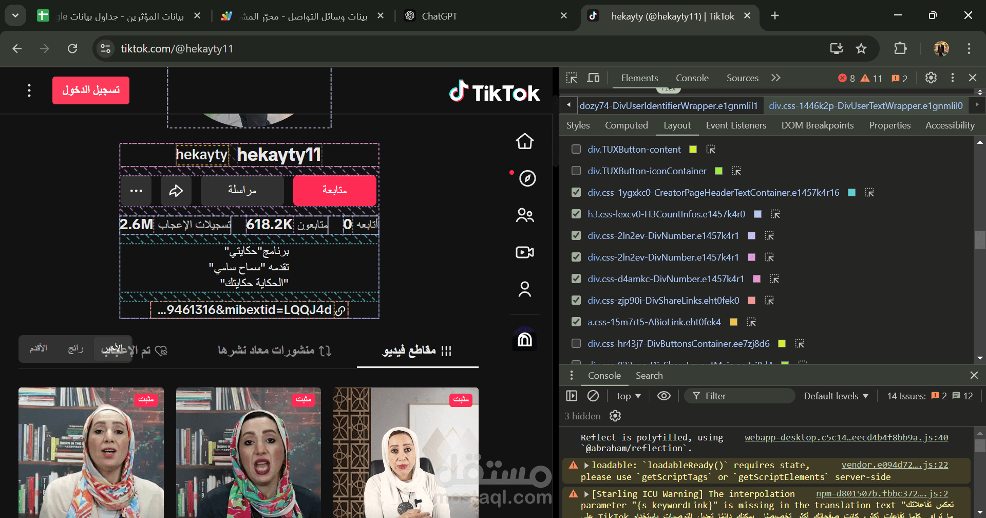Image resolution: width=986 pixels, height=518 pixels.
Task: Click the مراسلة message button
Action: 242,191
